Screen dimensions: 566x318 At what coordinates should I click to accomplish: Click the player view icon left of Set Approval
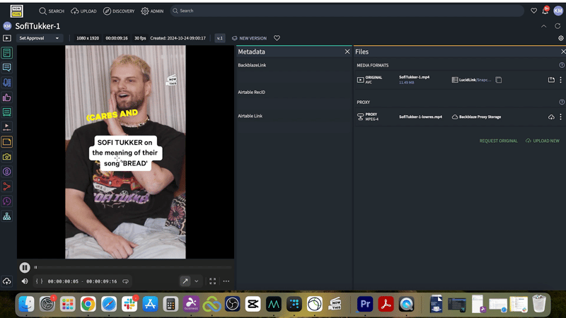coord(7,38)
